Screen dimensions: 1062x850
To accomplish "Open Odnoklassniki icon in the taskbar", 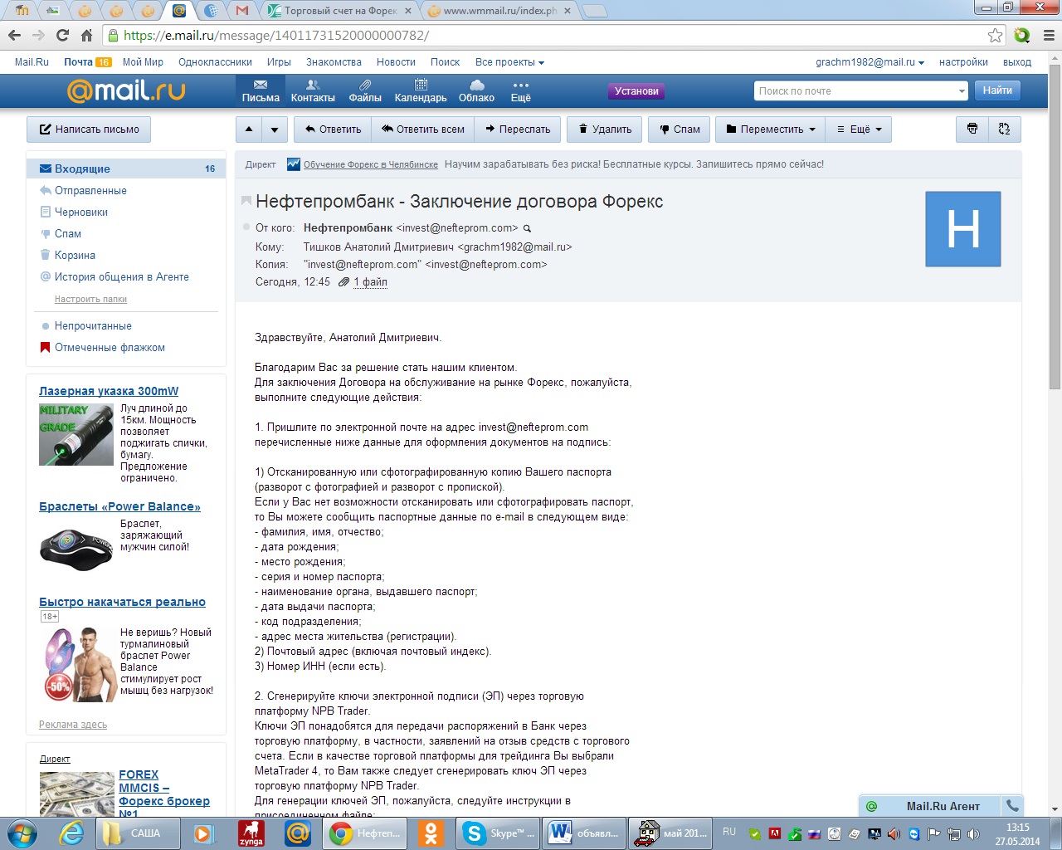I will 431,833.
